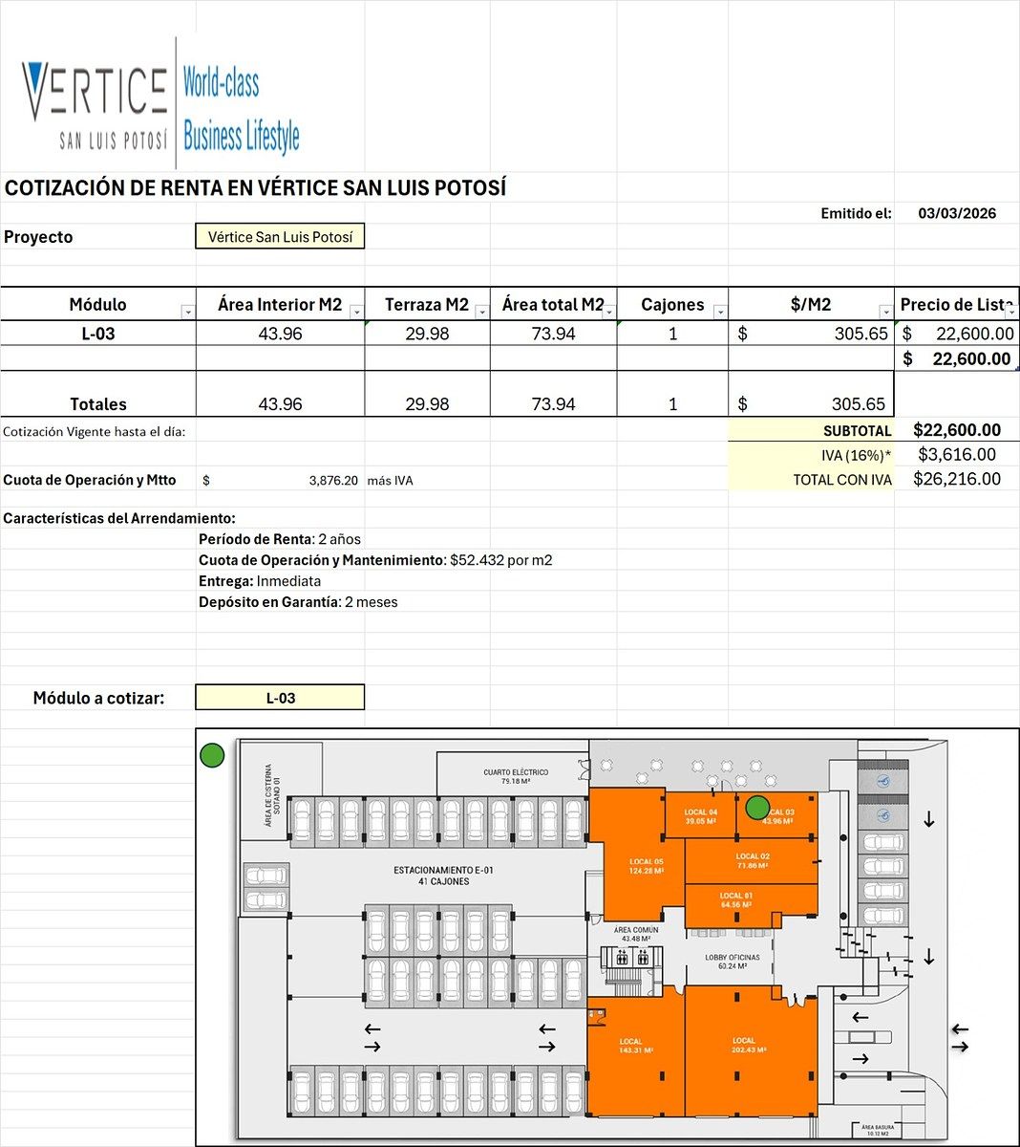Click the SUBTOTAL label cell
The width and height of the screenshot is (1020, 1147).
pyautogui.click(x=812, y=431)
